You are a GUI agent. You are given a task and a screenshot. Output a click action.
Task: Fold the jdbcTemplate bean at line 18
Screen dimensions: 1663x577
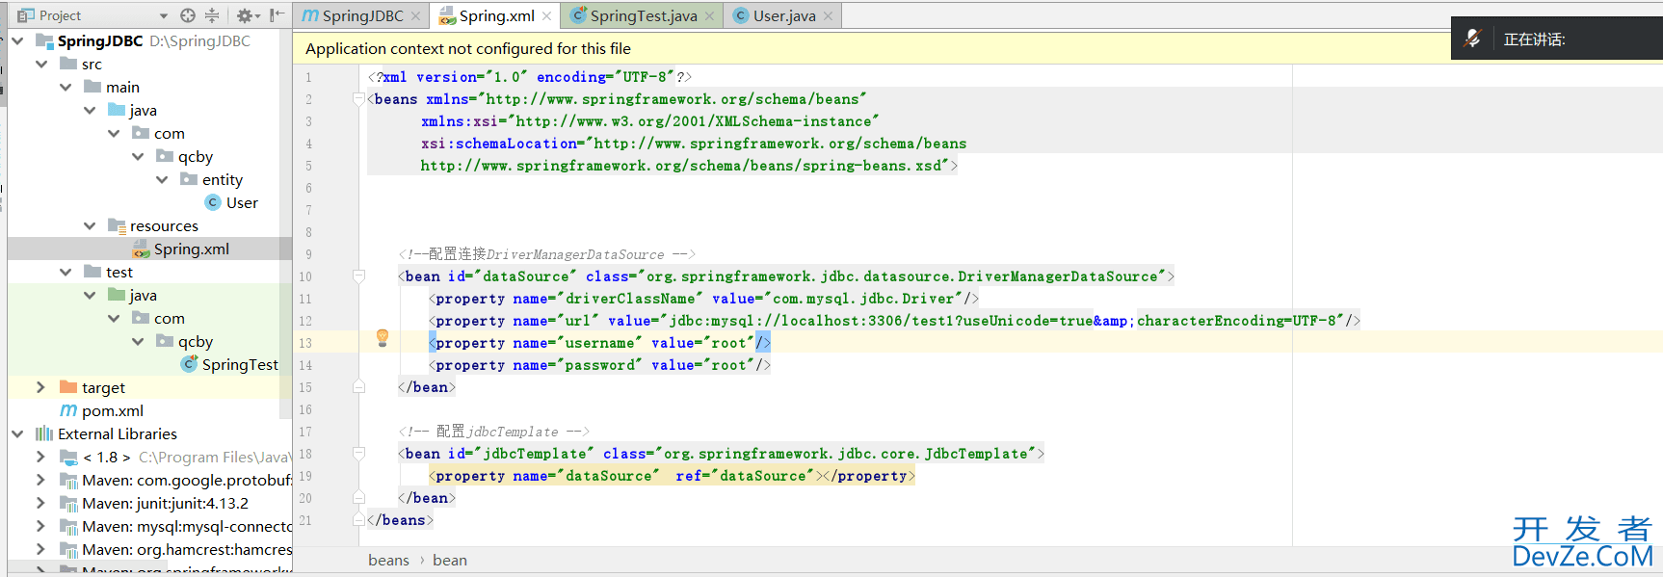click(x=358, y=454)
